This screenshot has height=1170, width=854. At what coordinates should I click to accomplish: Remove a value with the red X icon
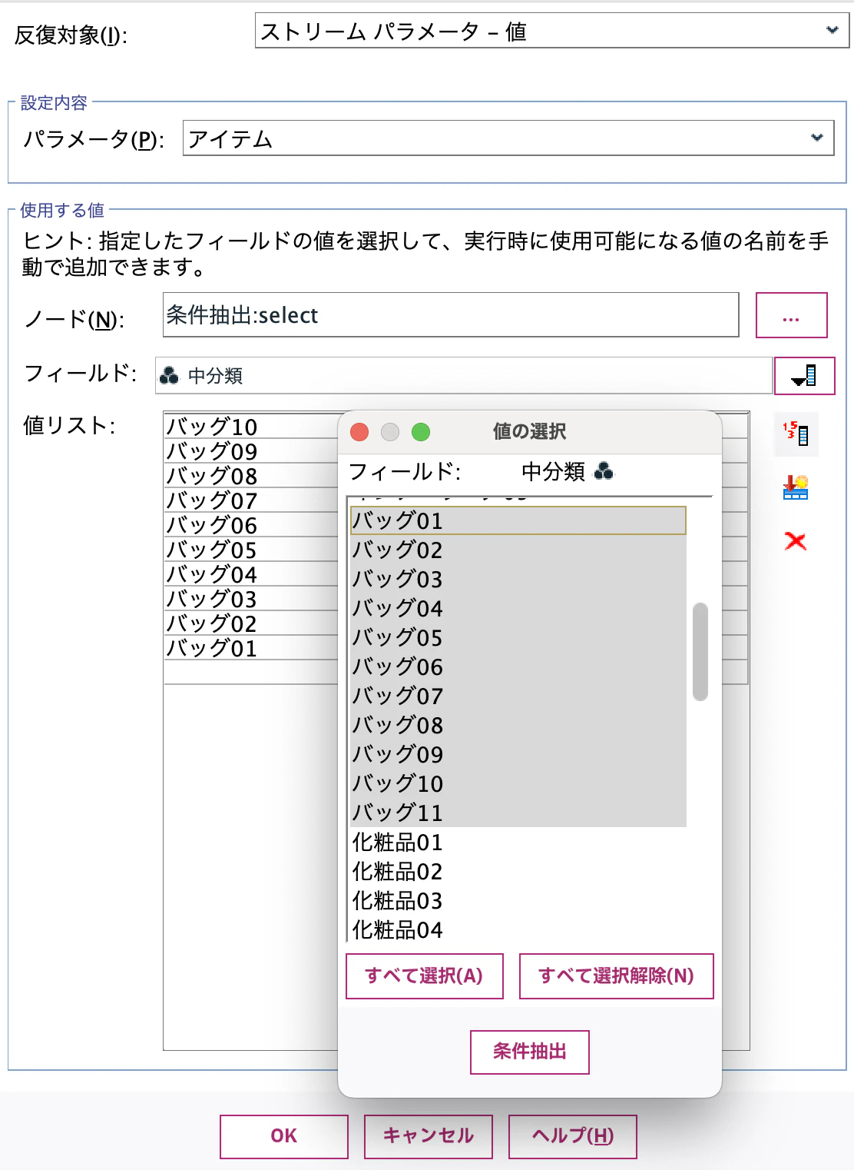796,541
